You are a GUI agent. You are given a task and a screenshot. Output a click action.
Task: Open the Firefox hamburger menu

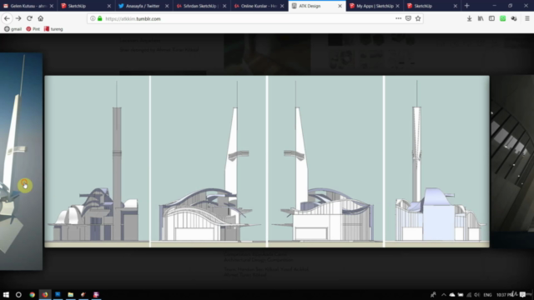[527, 18]
